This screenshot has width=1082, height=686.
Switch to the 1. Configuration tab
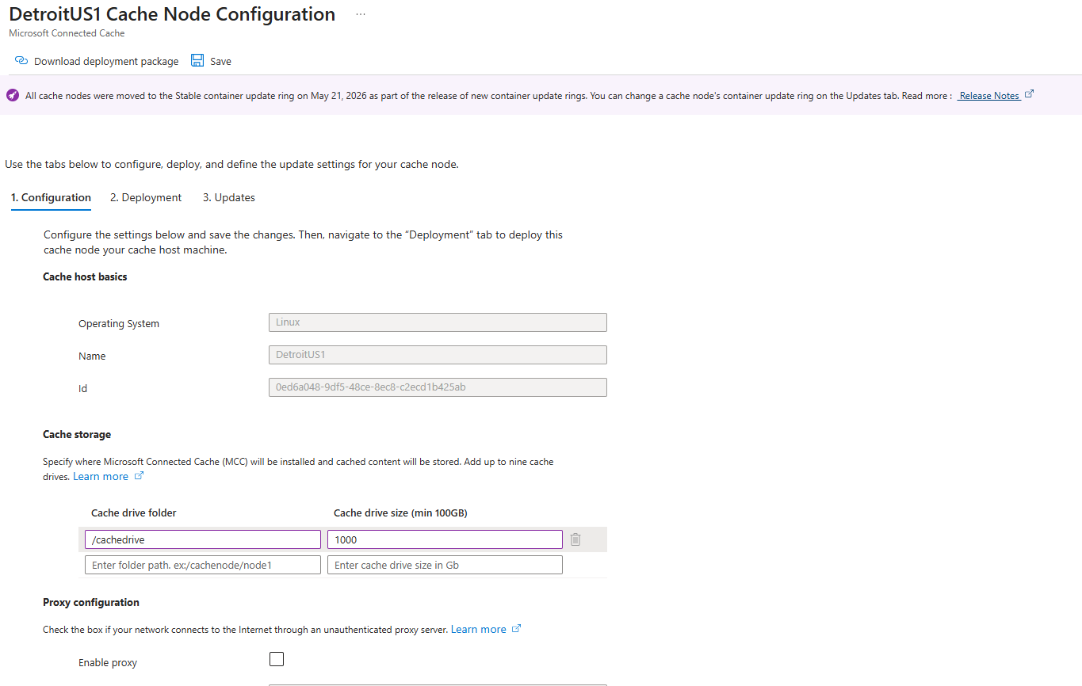(x=51, y=197)
